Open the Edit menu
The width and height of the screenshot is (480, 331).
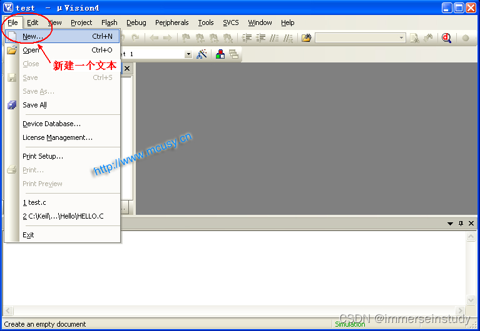[x=33, y=22]
